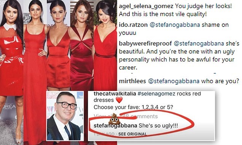Click the babywerefireproof username
The height and width of the screenshot is (145, 242).
coord(145,44)
